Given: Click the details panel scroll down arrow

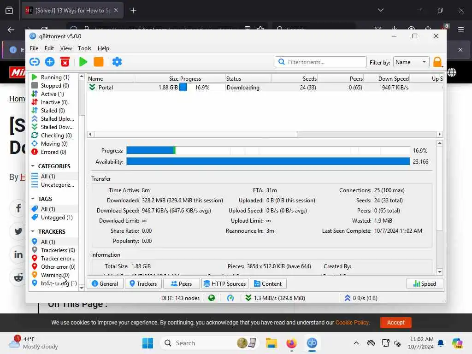Looking at the screenshot, I should (x=440, y=272).
